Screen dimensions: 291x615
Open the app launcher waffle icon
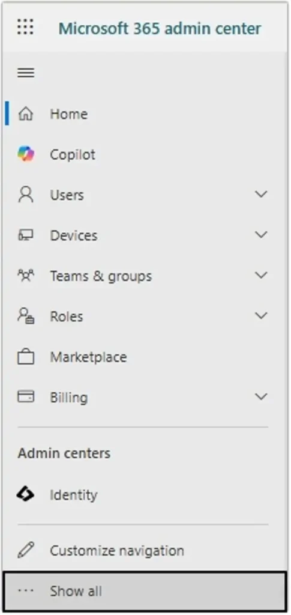[25, 26]
